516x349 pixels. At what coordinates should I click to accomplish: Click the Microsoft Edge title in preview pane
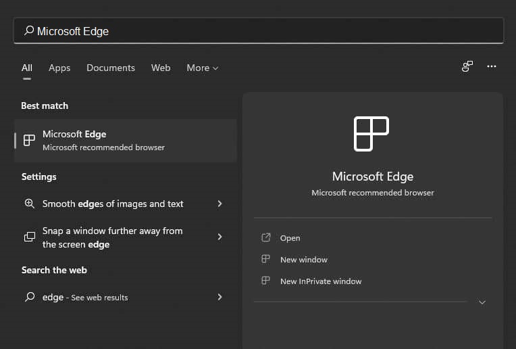tap(373, 177)
